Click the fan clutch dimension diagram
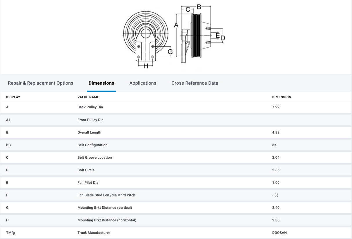This screenshot has width=352, height=239. (x=174, y=36)
